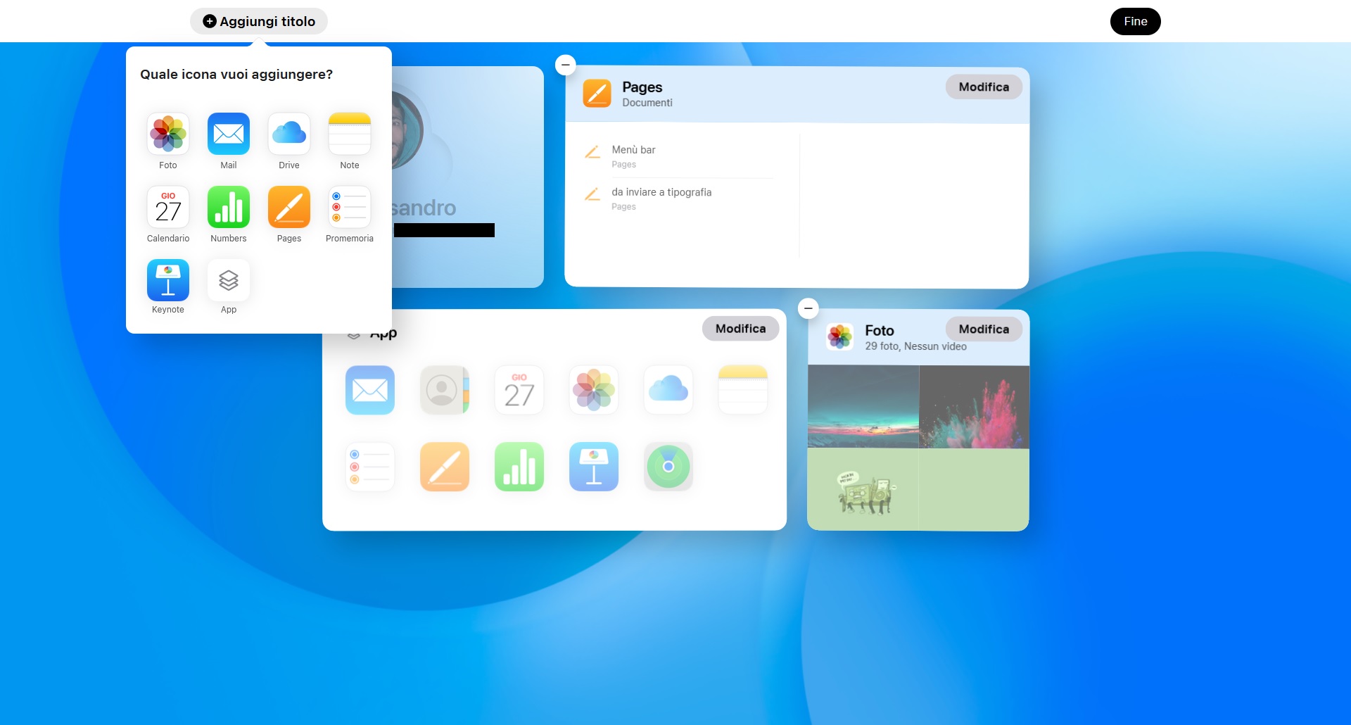Screen dimensions: 1351x725
Task: Open the Menù bar Pages document
Action: click(633, 156)
